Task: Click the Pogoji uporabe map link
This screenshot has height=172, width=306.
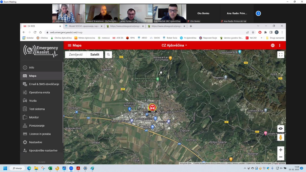Action: coord(279,163)
